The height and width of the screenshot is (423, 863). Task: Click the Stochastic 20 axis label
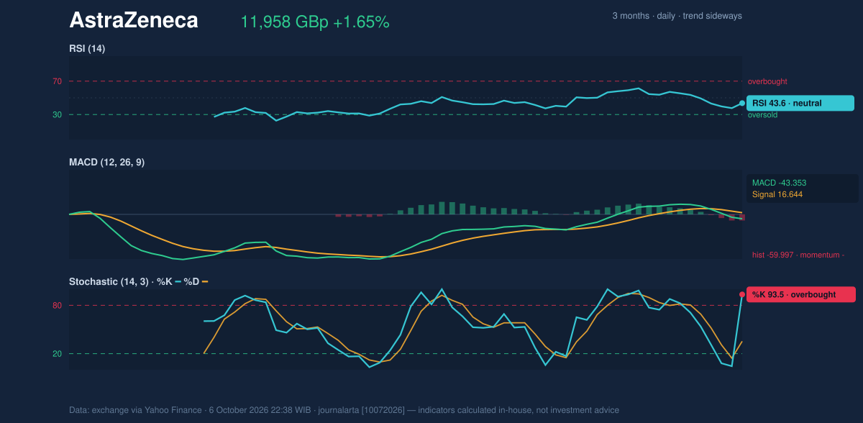tap(57, 354)
